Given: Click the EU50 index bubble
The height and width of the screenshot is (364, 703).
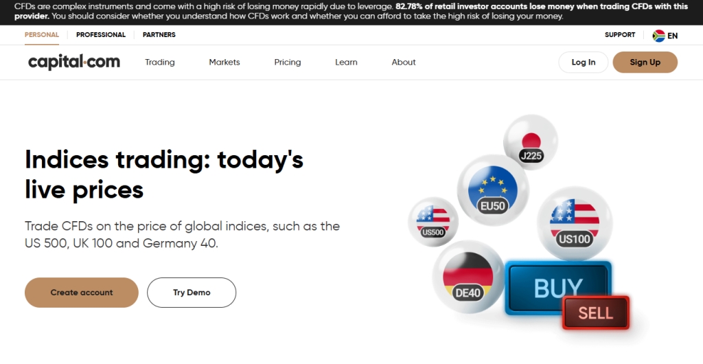Looking at the screenshot, I should click(492, 191).
